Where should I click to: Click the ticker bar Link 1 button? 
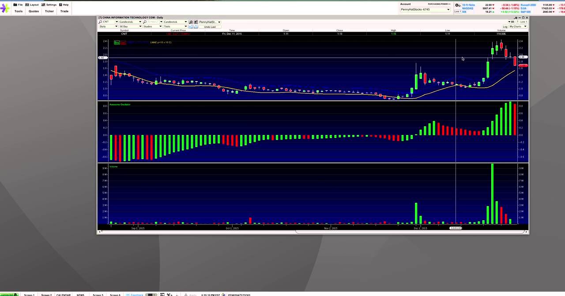(x=458, y=11)
